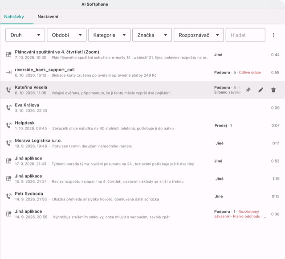Click the AI Softphone window title

tap(95, 4)
